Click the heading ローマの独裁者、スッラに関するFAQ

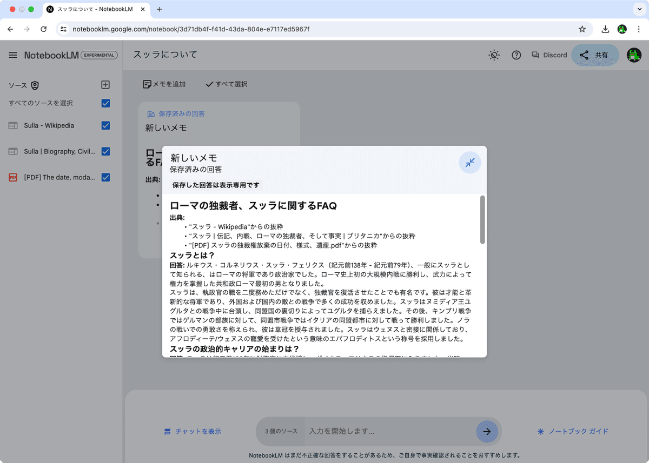253,206
